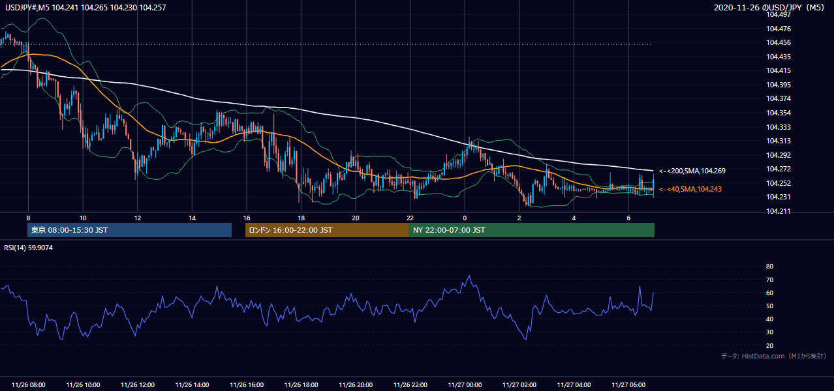Select the 東京 08:00-15:30 JST session bar
The width and height of the screenshot is (834, 391).
pos(129,230)
